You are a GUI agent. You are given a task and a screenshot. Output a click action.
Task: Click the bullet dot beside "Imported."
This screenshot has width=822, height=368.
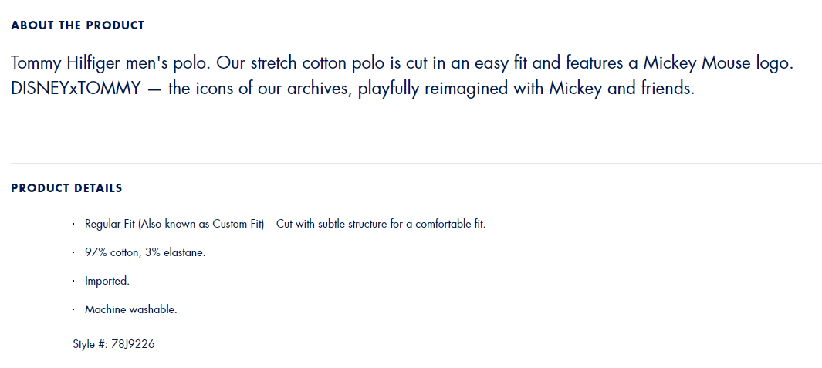click(x=73, y=282)
